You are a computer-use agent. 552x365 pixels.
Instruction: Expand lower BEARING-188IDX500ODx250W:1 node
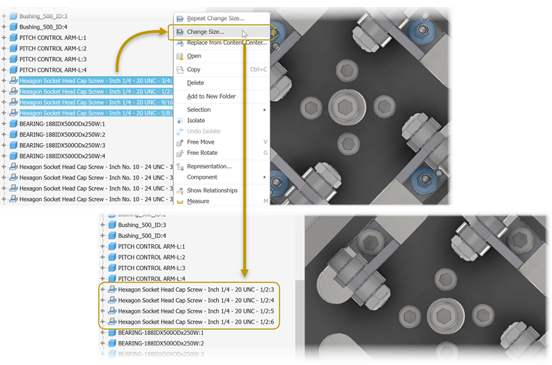coord(102,333)
